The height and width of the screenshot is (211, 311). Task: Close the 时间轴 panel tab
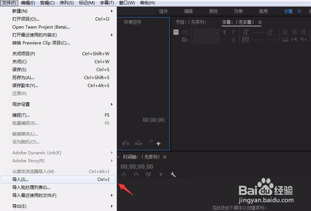tap(118, 157)
